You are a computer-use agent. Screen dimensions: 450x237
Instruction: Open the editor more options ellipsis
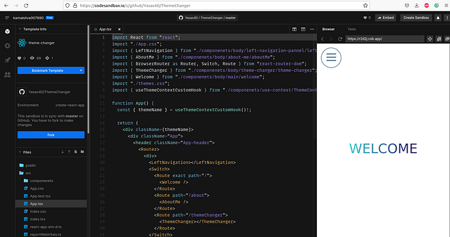tap(312, 30)
